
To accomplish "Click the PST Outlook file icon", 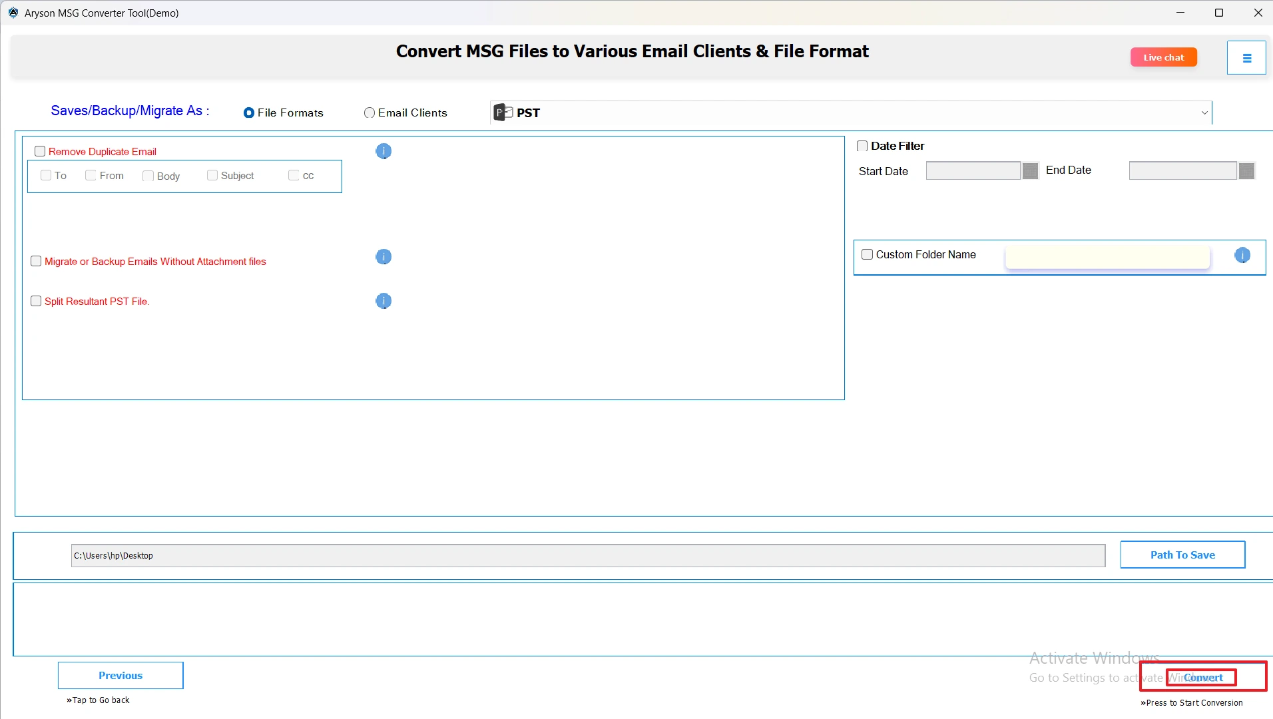I will (x=503, y=113).
